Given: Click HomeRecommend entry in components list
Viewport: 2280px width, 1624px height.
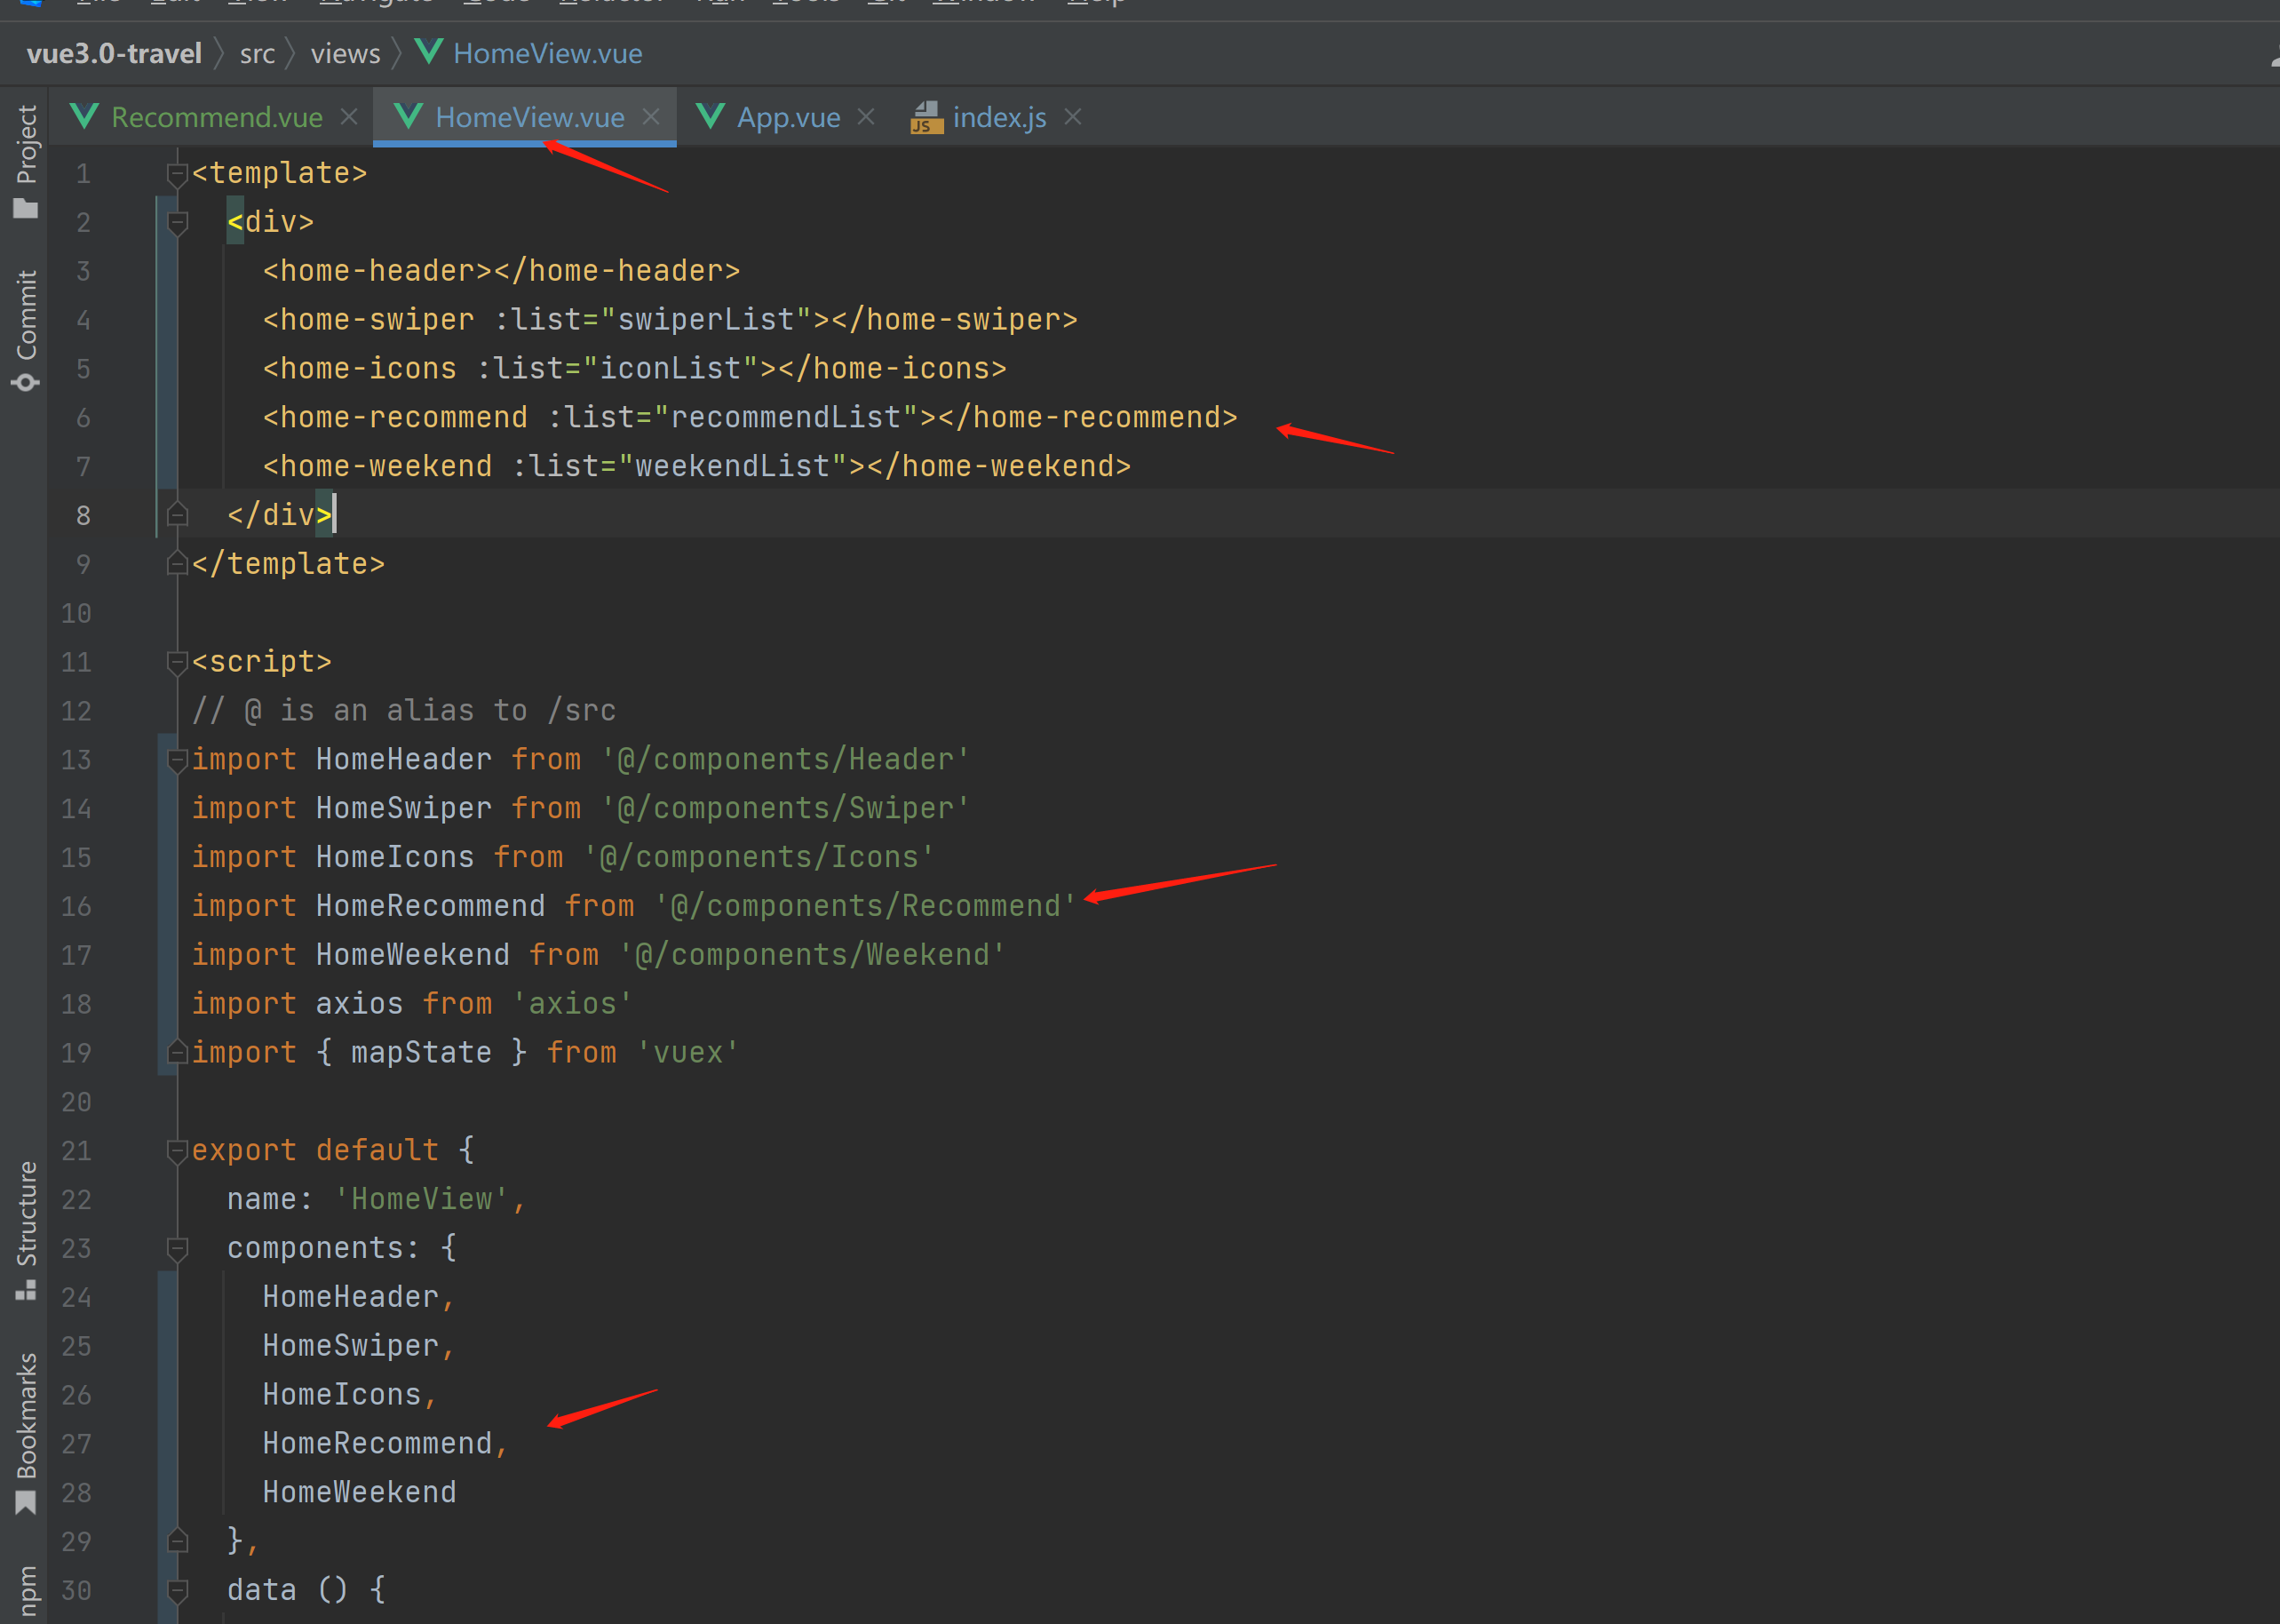Looking at the screenshot, I should tap(377, 1444).
